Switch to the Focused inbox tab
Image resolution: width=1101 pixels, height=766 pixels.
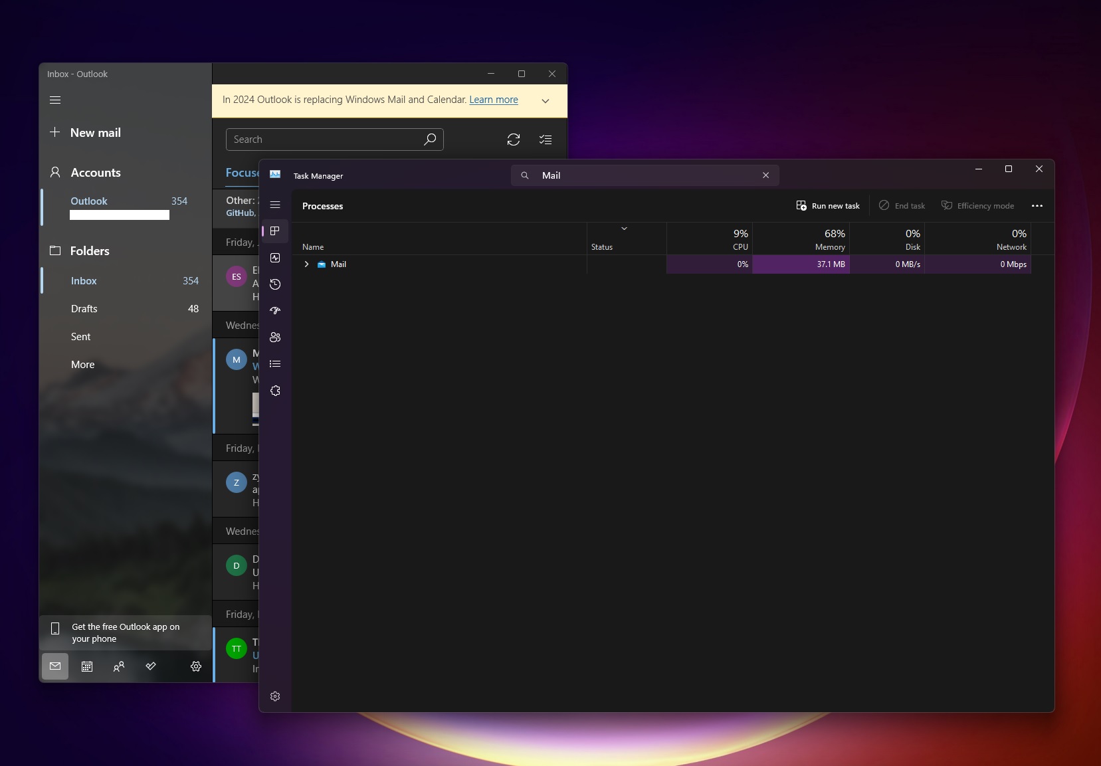pos(243,173)
